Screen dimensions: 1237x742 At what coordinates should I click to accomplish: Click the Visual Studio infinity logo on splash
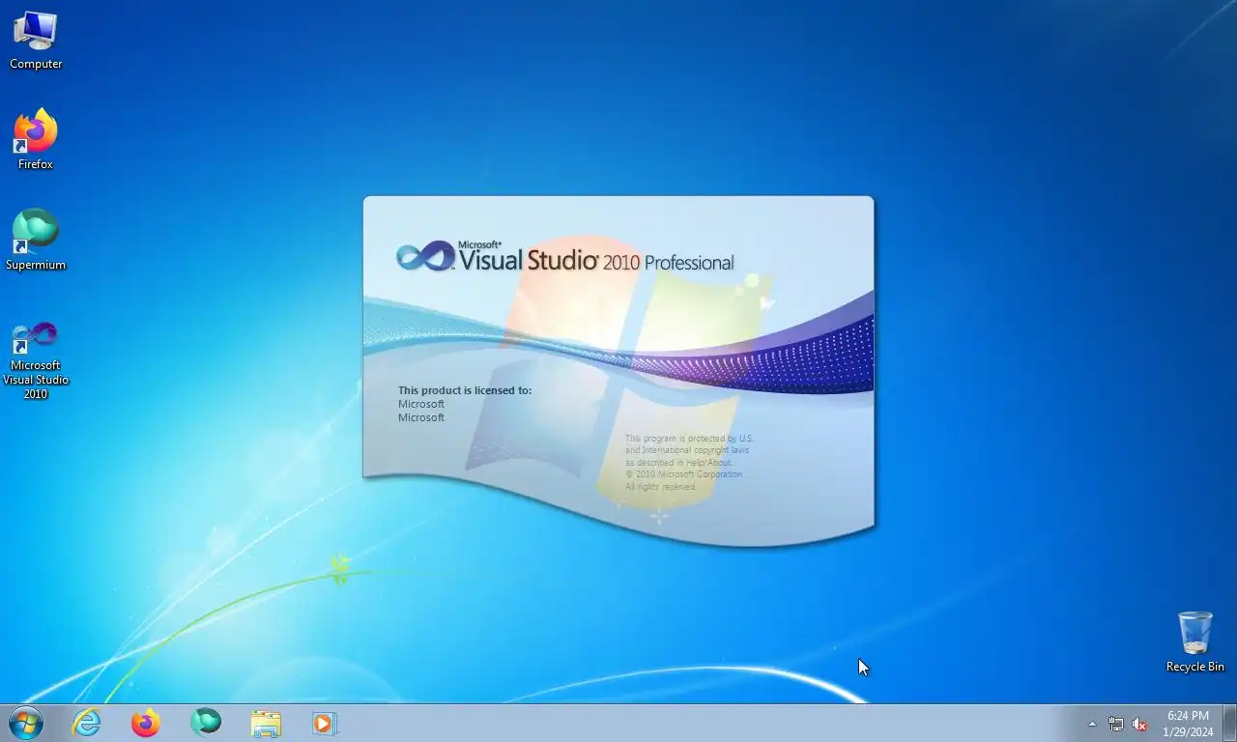click(x=425, y=256)
